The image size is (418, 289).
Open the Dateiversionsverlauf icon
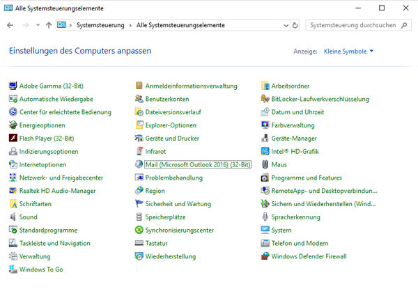click(x=139, y=112)
